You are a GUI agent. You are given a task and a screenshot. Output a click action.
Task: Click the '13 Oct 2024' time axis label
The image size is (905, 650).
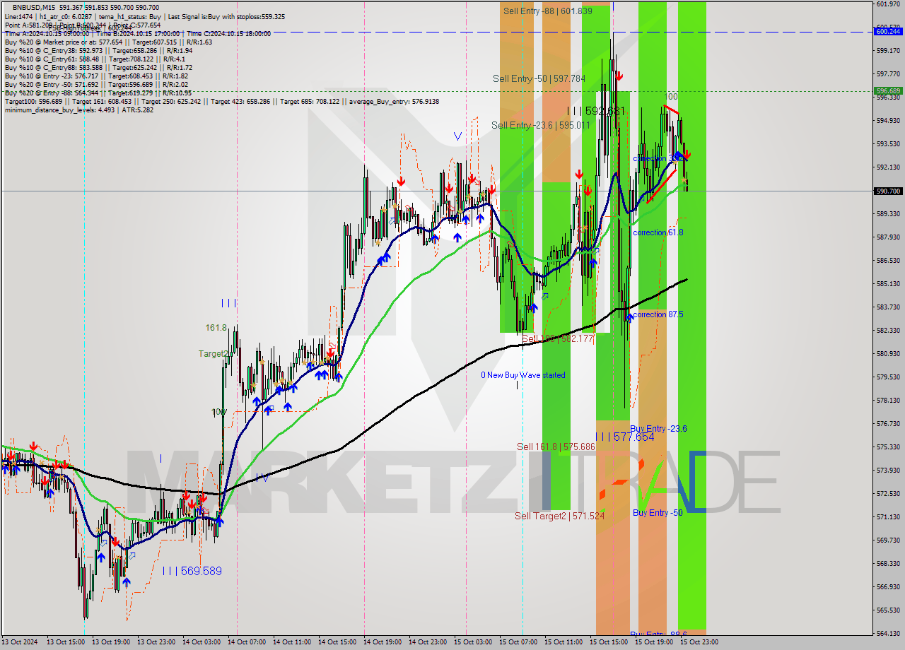20,642
